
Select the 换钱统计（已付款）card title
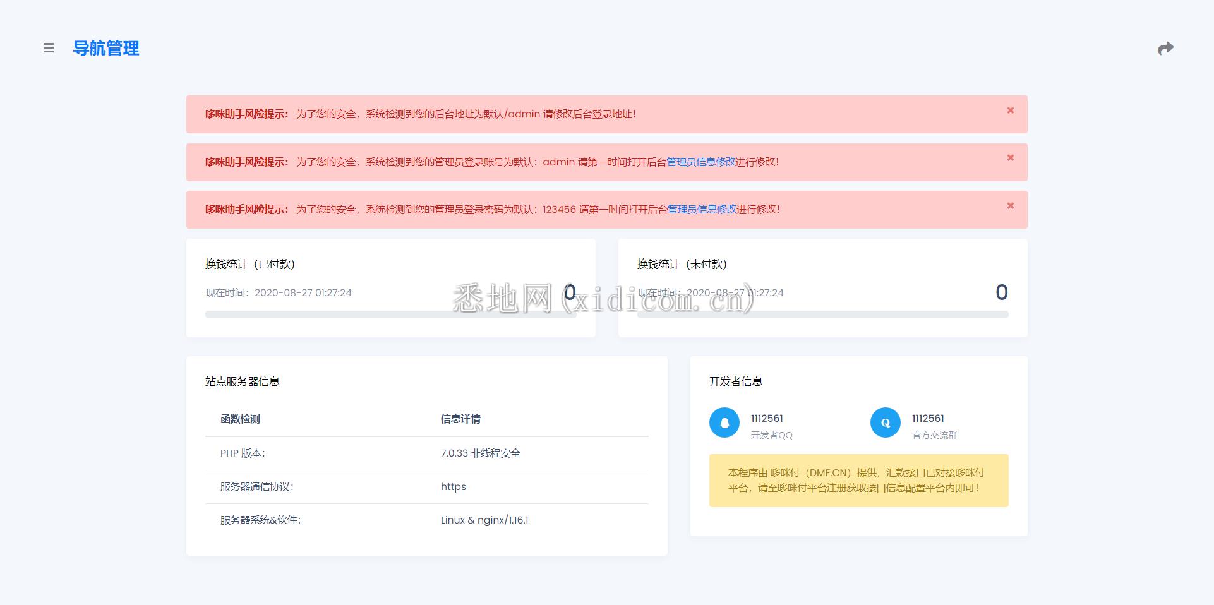250,264
